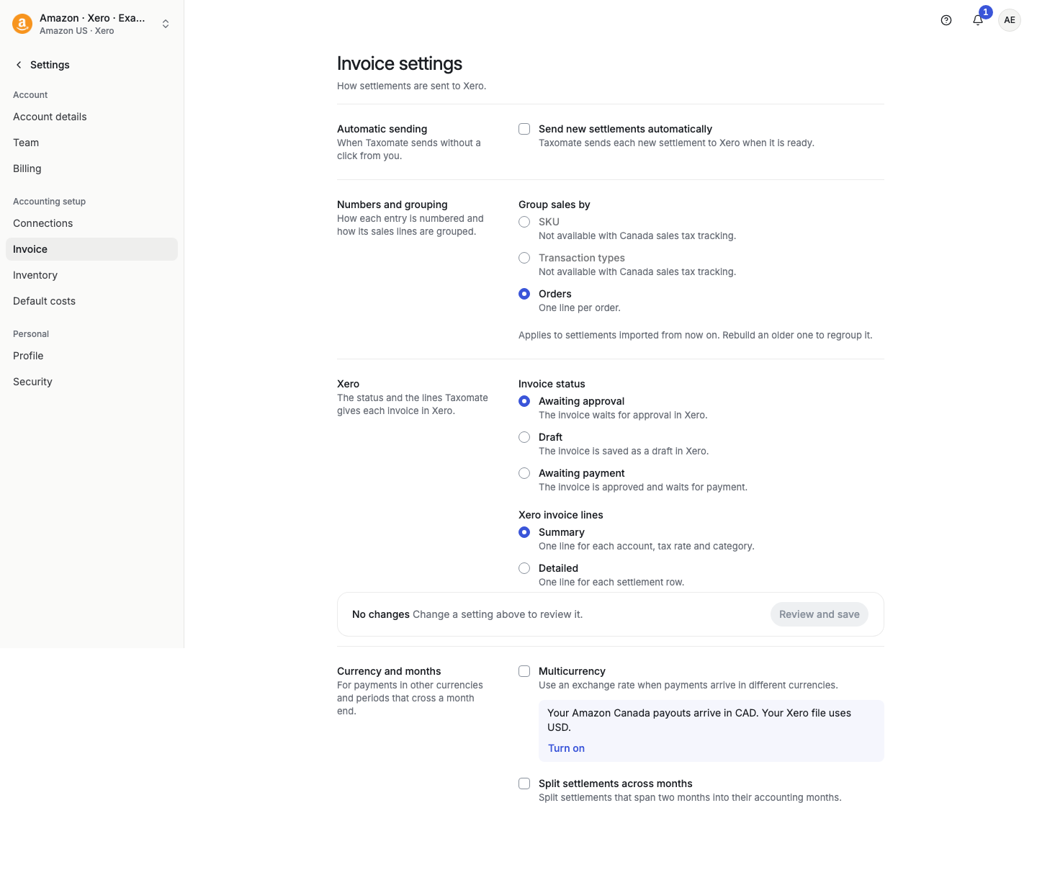Click the Amazon logo icon

[22, 24]
